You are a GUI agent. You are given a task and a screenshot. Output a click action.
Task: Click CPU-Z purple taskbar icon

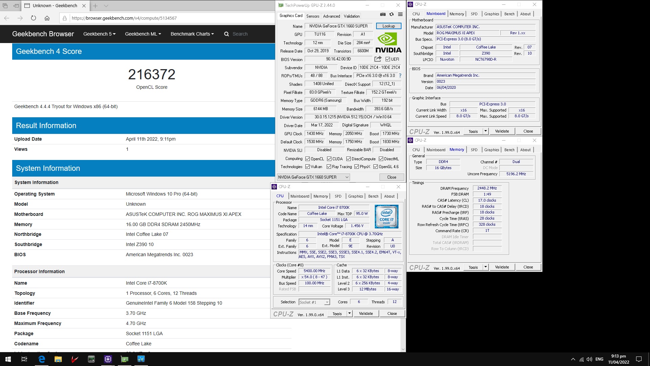[x=108, y=359]
